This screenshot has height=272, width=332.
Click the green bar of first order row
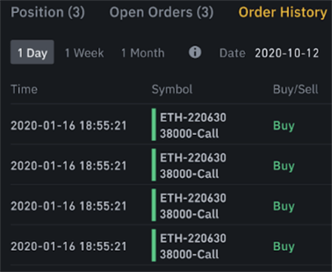pos(154,125)
